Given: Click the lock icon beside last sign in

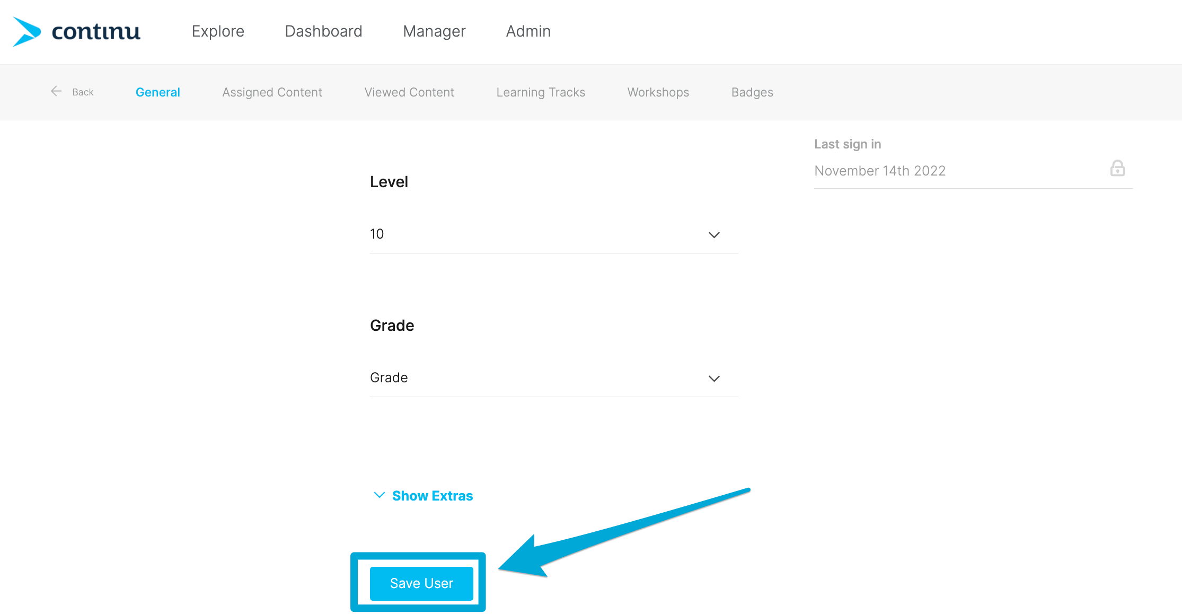Looking at the screenshot, I should [1117, 169].
